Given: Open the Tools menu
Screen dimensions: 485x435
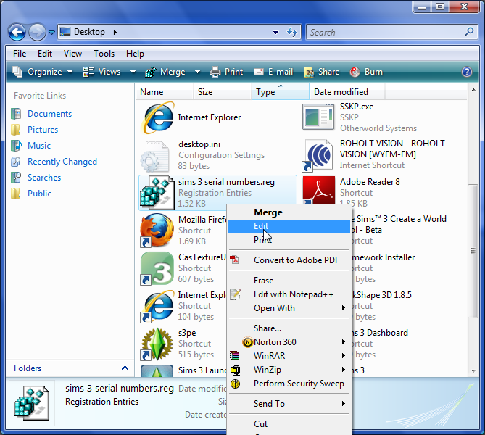Looking at the screenshot, I should point(104,54).
